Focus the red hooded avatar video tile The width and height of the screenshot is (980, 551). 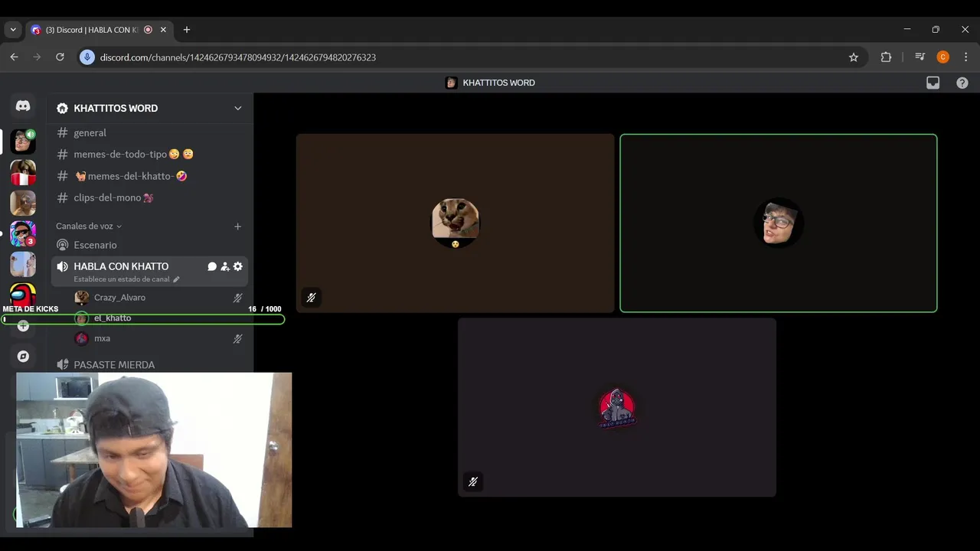(x=617, y=407)
